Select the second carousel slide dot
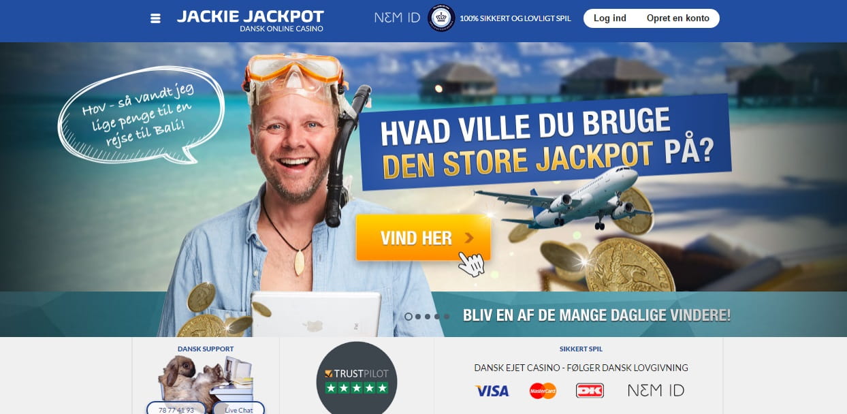 pos(418,317)
